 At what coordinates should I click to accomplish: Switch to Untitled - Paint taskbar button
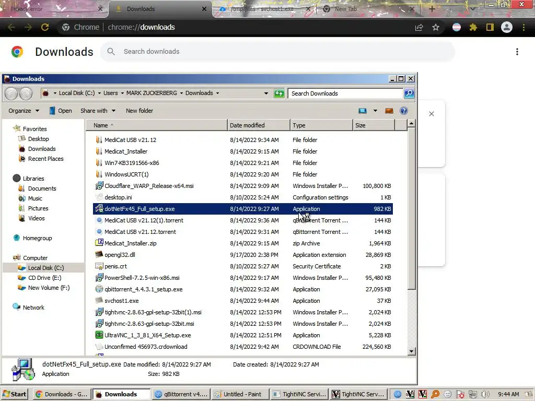point(240,394)
